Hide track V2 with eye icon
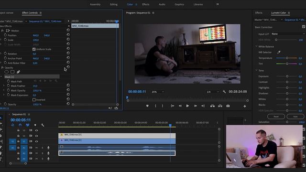Image resolution: width=306 pixels, height=172 pixels. click(36, 136)
